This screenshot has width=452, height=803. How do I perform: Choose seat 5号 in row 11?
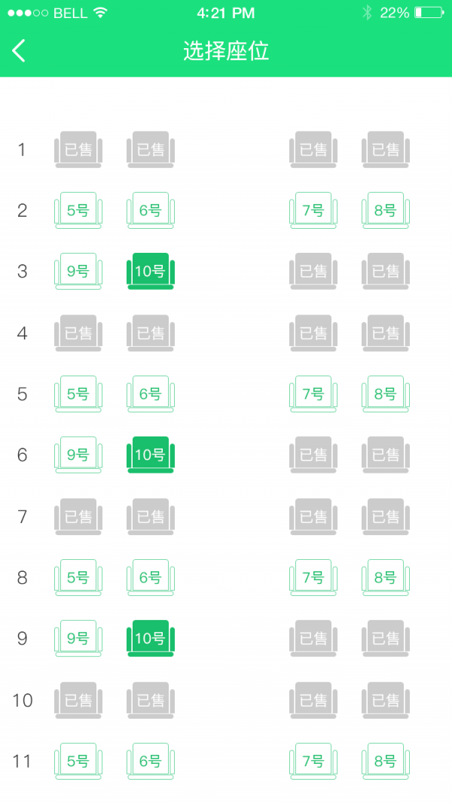(x=78, y=761)
